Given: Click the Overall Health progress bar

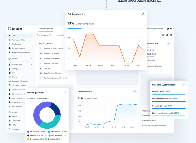Looking at the screenshot, I should [x=169, y=94].
